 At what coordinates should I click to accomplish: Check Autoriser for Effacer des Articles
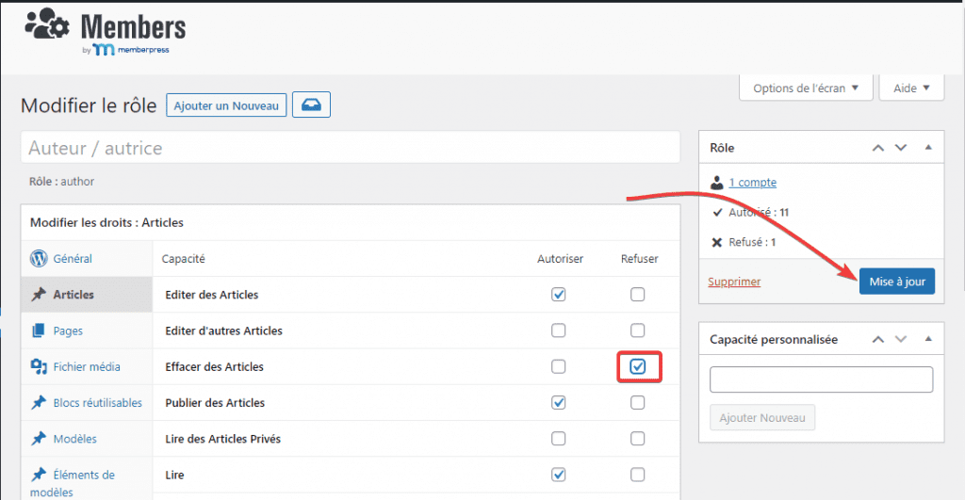[558, 366]
